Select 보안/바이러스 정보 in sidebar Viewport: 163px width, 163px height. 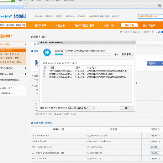coord(10,58)
